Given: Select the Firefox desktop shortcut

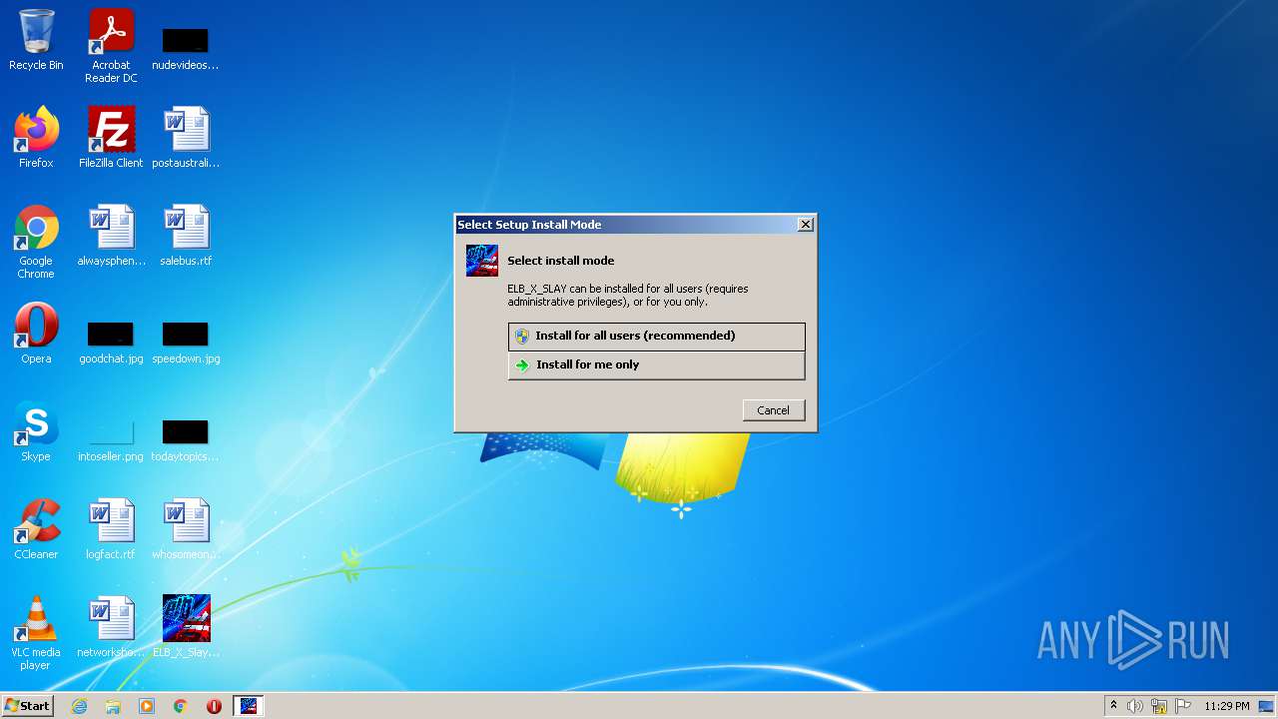Looking at the screenshot, I should pos(36,138).
